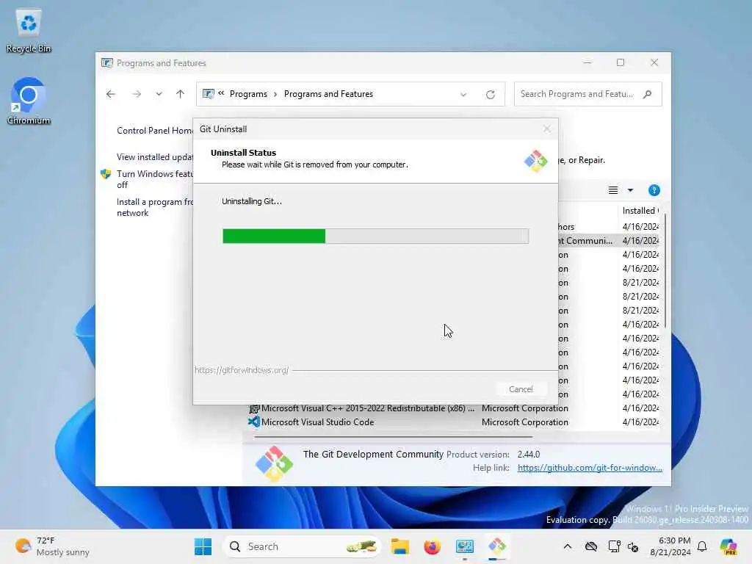Click Programs in the breadcrumb path

248,94
